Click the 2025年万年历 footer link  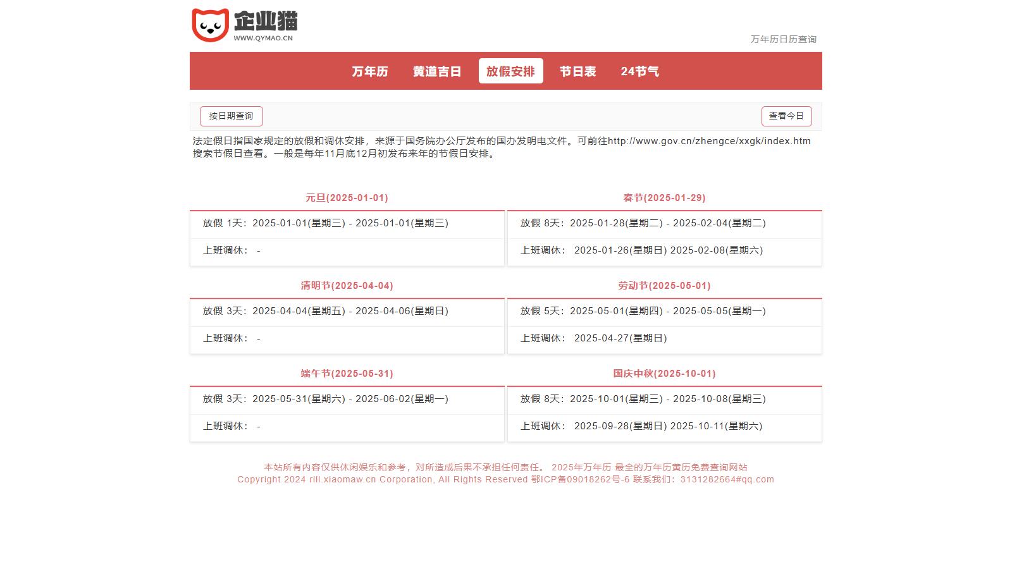[x=581, y=467]
